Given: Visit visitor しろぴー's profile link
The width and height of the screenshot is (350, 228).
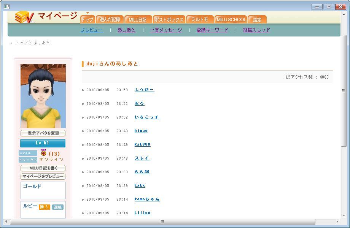Looking at the screenshot, I should click(x=144, y=90).
